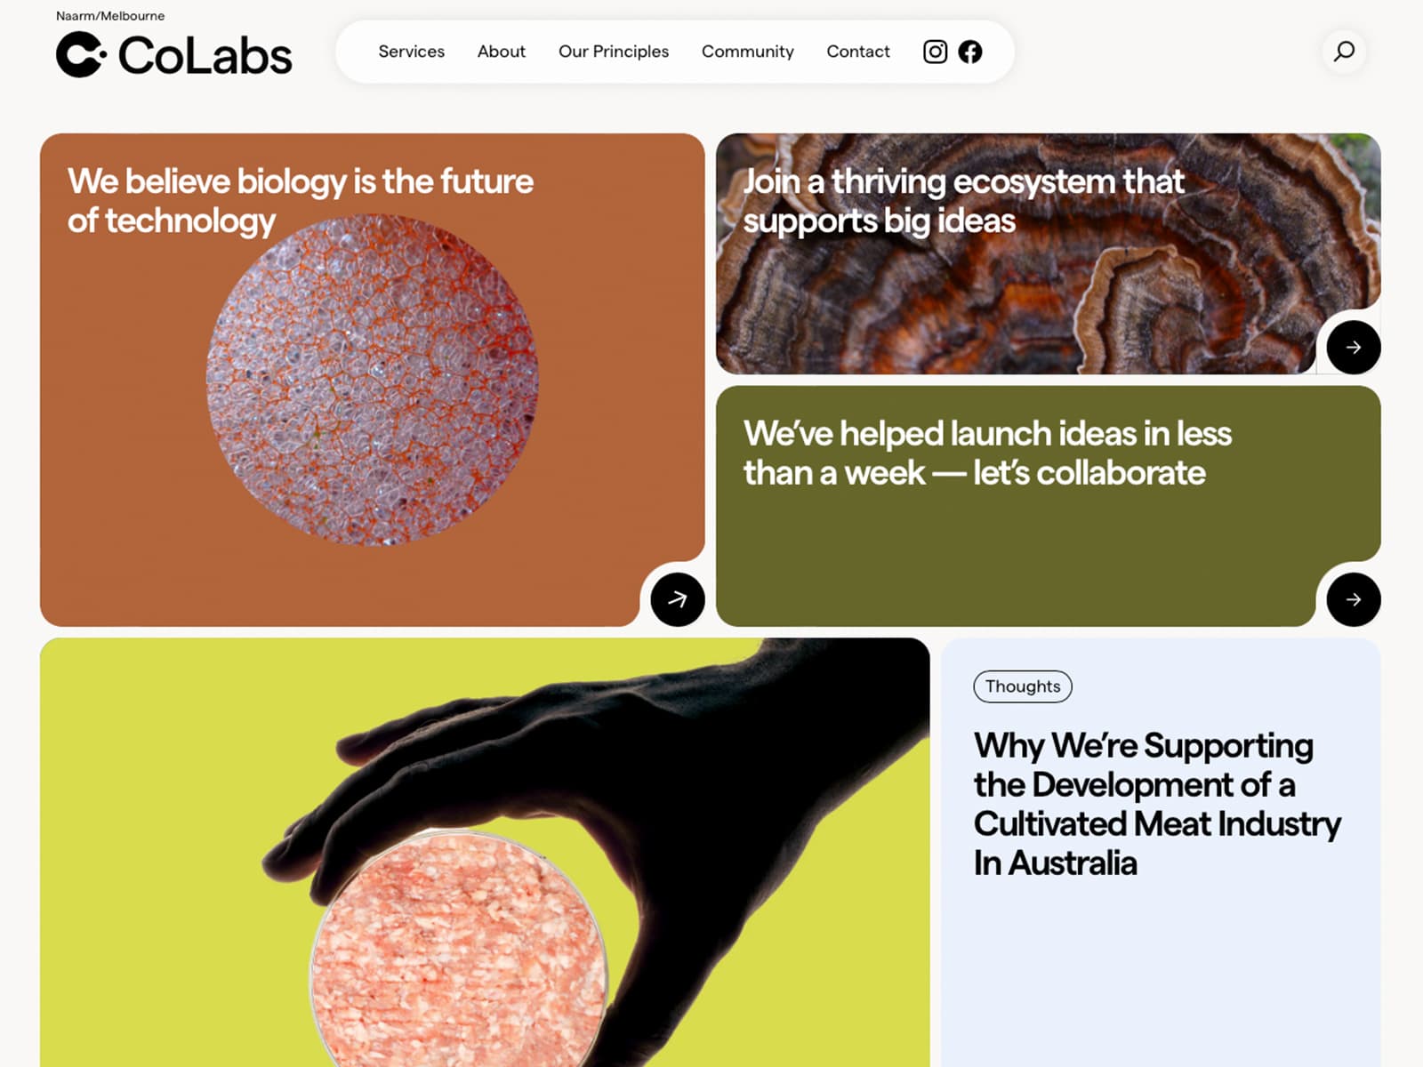Click the helped launch ideas heading

pos(987,453)
